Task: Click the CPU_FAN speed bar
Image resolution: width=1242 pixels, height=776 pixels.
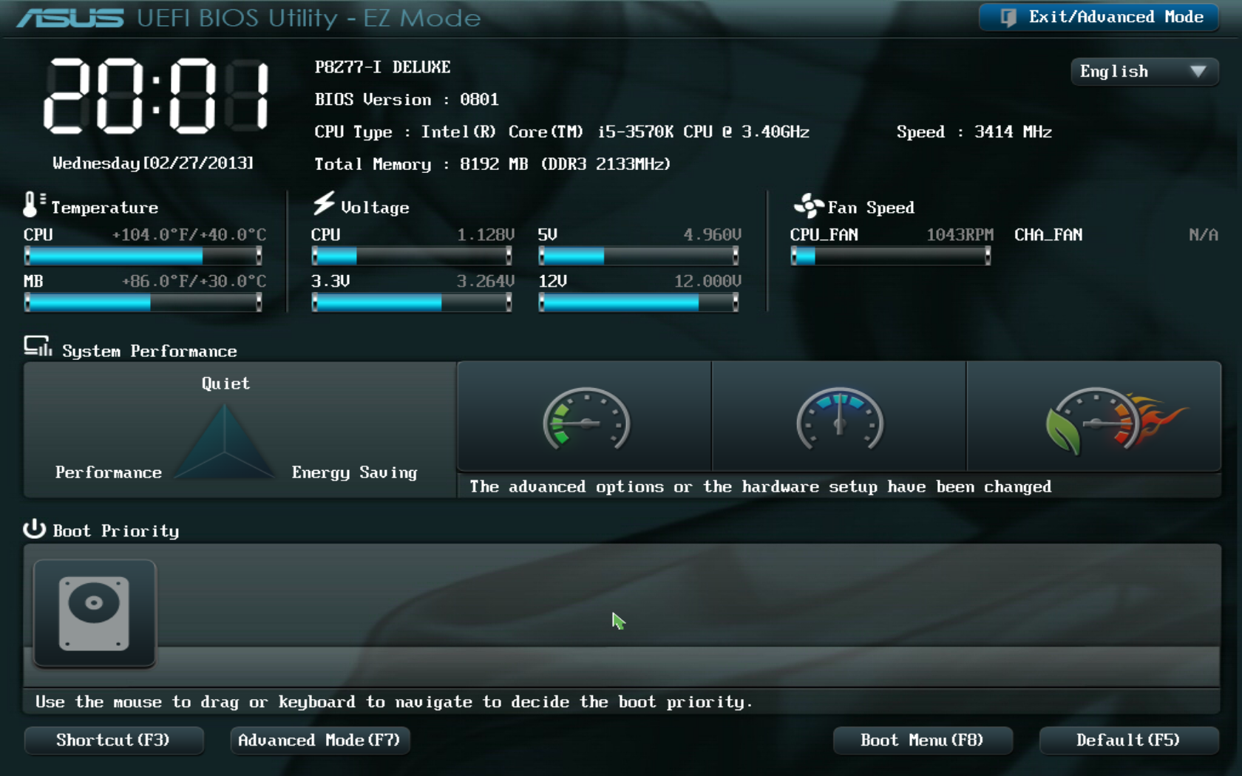Action: [x=891, y=256]
